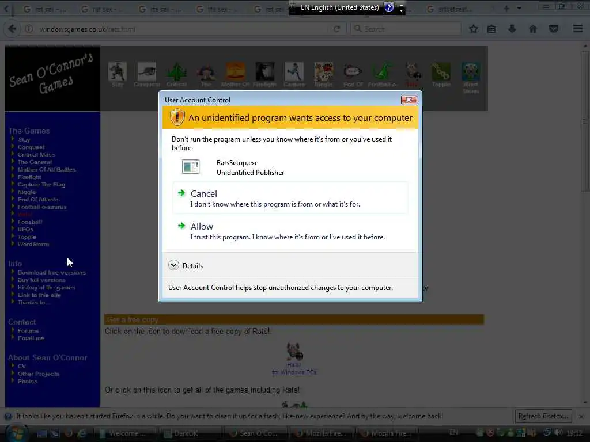The image size is (590, 442).
Task: Close the User Account Control dialog
Action: point(409,100)
